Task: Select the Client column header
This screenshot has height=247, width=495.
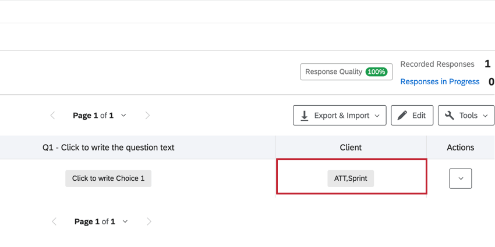Action: tap(351, 148)
